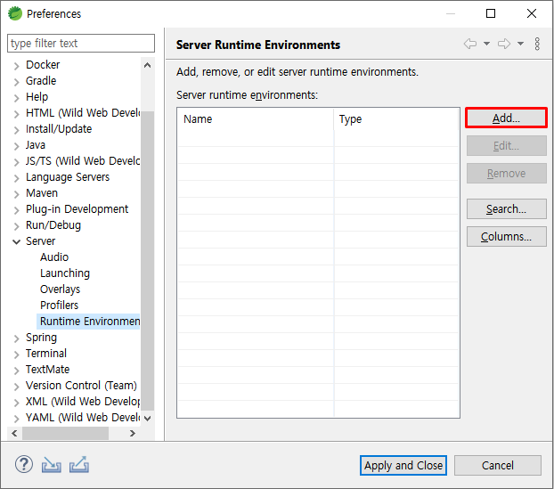Expand the Terminal tree node
Screen dimensions: 554x489
(x=16, y=355)
